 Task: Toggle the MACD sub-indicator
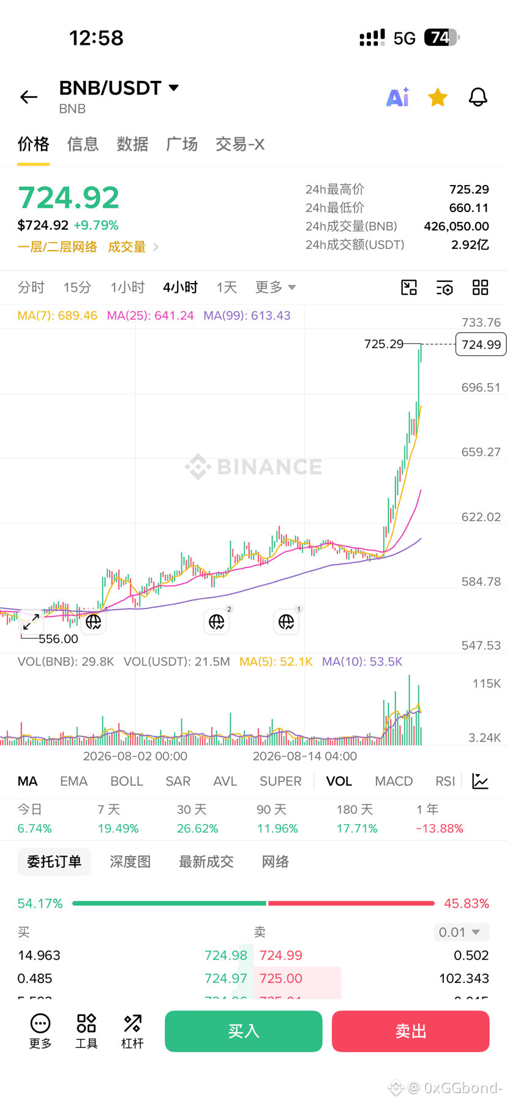[394, 781]
